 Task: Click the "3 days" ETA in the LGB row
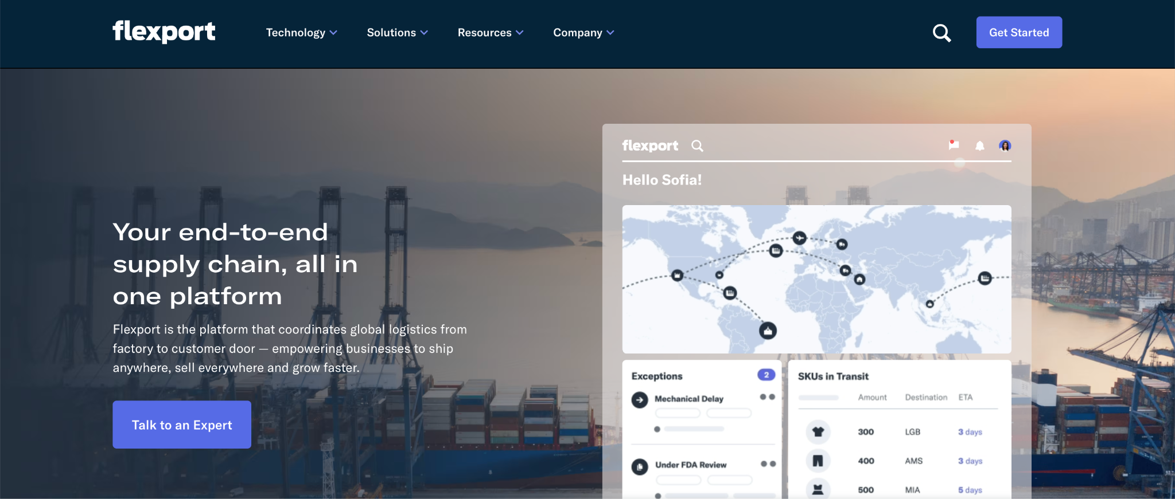970,432
